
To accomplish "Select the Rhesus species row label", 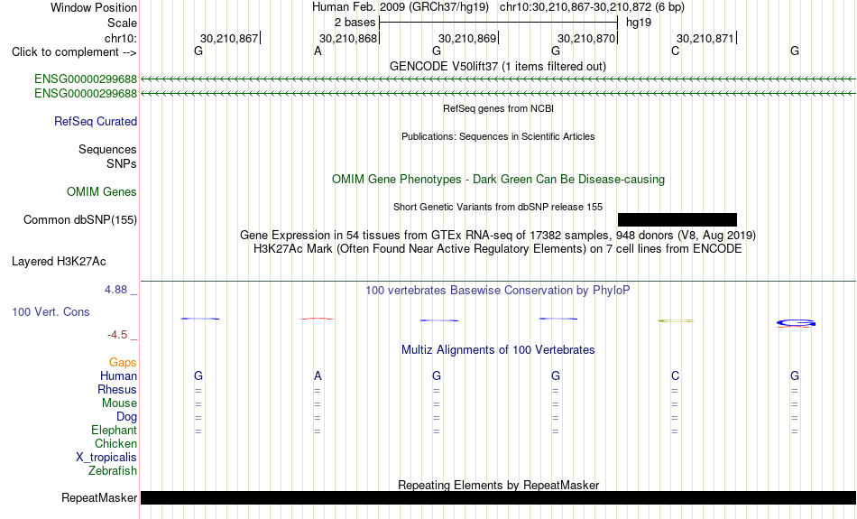I will pyautogui.click(x=117, y=389).
